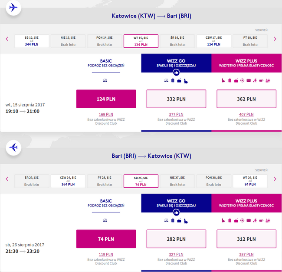Click online check-in icon under outbound BASIC
Viewport: 282px width, 272px height.
pos(105,80)
